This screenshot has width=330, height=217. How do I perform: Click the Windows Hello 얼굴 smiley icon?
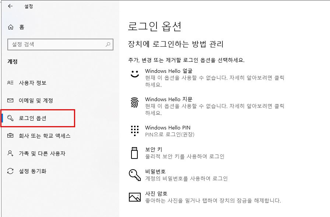135,74
